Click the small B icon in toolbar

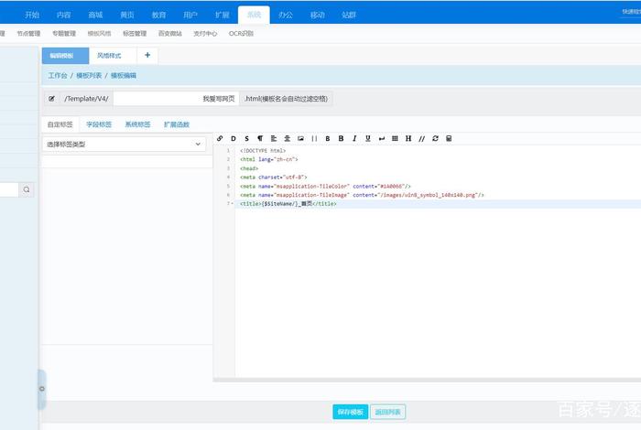[328, 138]
